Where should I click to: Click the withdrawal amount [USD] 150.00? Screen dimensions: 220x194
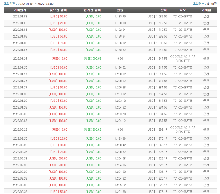click(x=58, y=108)
